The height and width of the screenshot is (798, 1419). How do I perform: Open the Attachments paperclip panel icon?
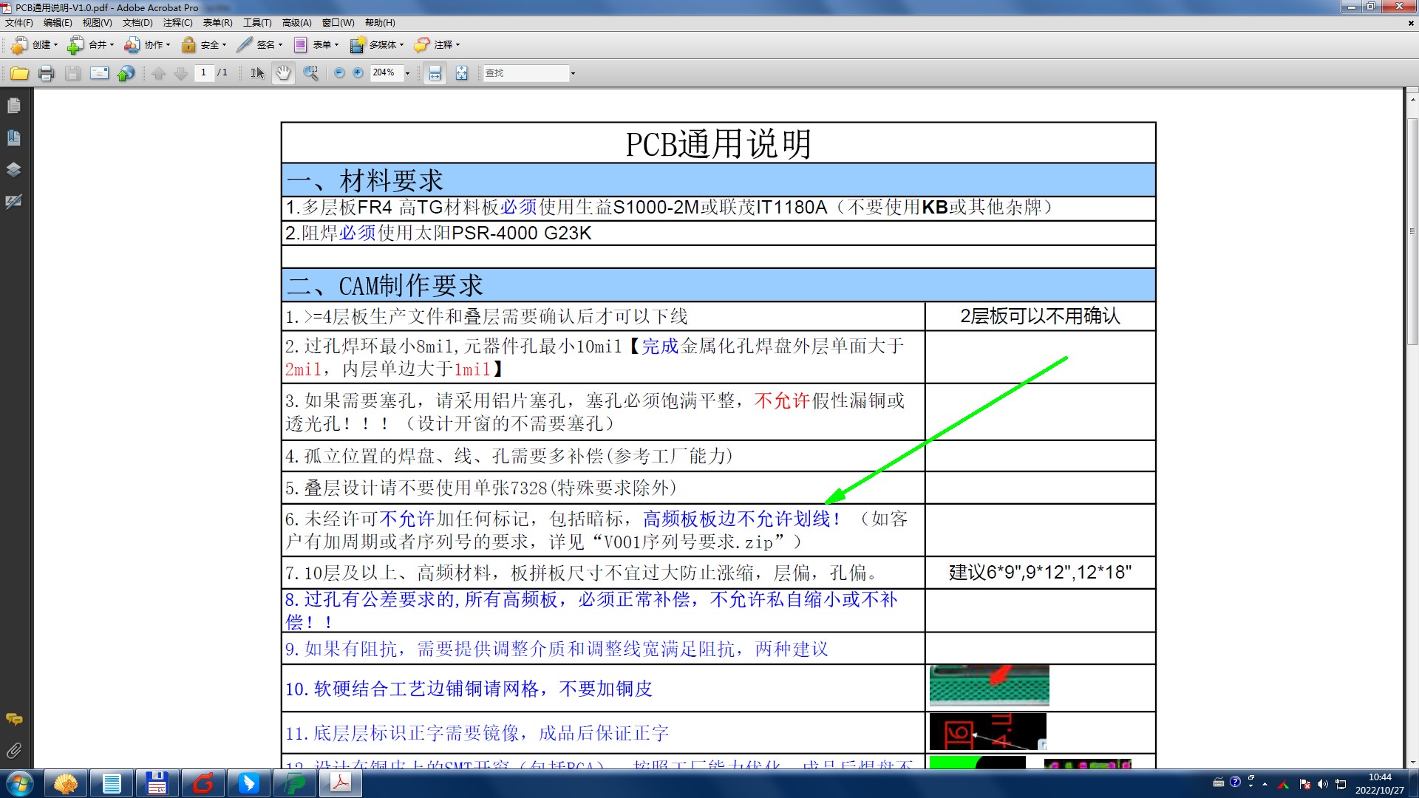coord(13,751)
